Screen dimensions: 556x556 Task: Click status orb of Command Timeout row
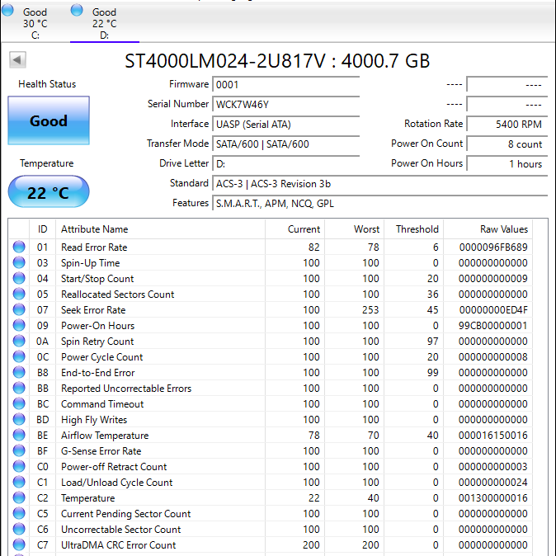point(19,403)
